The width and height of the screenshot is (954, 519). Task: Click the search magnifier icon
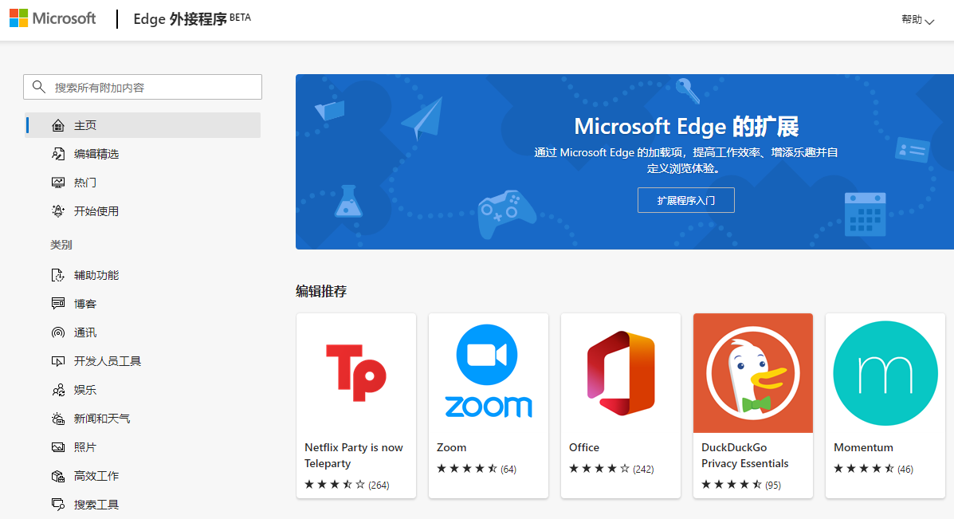(x=39, y=87)
